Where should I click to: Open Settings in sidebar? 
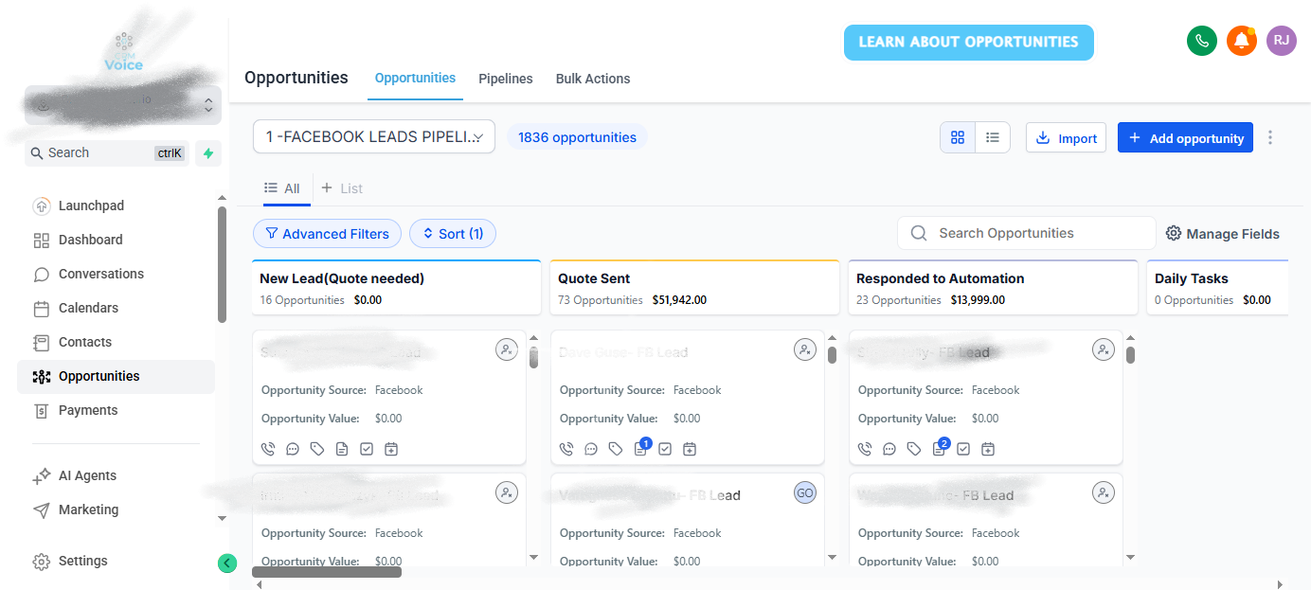[x=116, y=561]
